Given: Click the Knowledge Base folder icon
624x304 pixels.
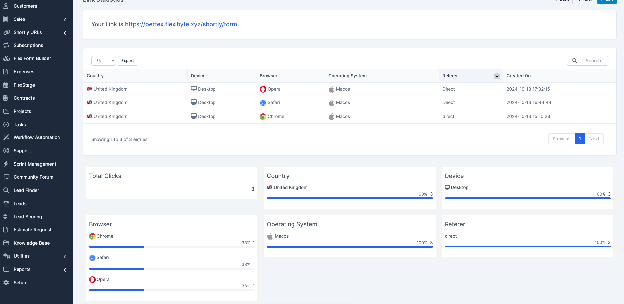Looking at the screenshot, I should point(6,243).
